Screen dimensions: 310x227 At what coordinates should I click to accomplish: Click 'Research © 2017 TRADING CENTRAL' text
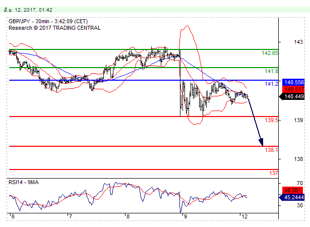54,28
